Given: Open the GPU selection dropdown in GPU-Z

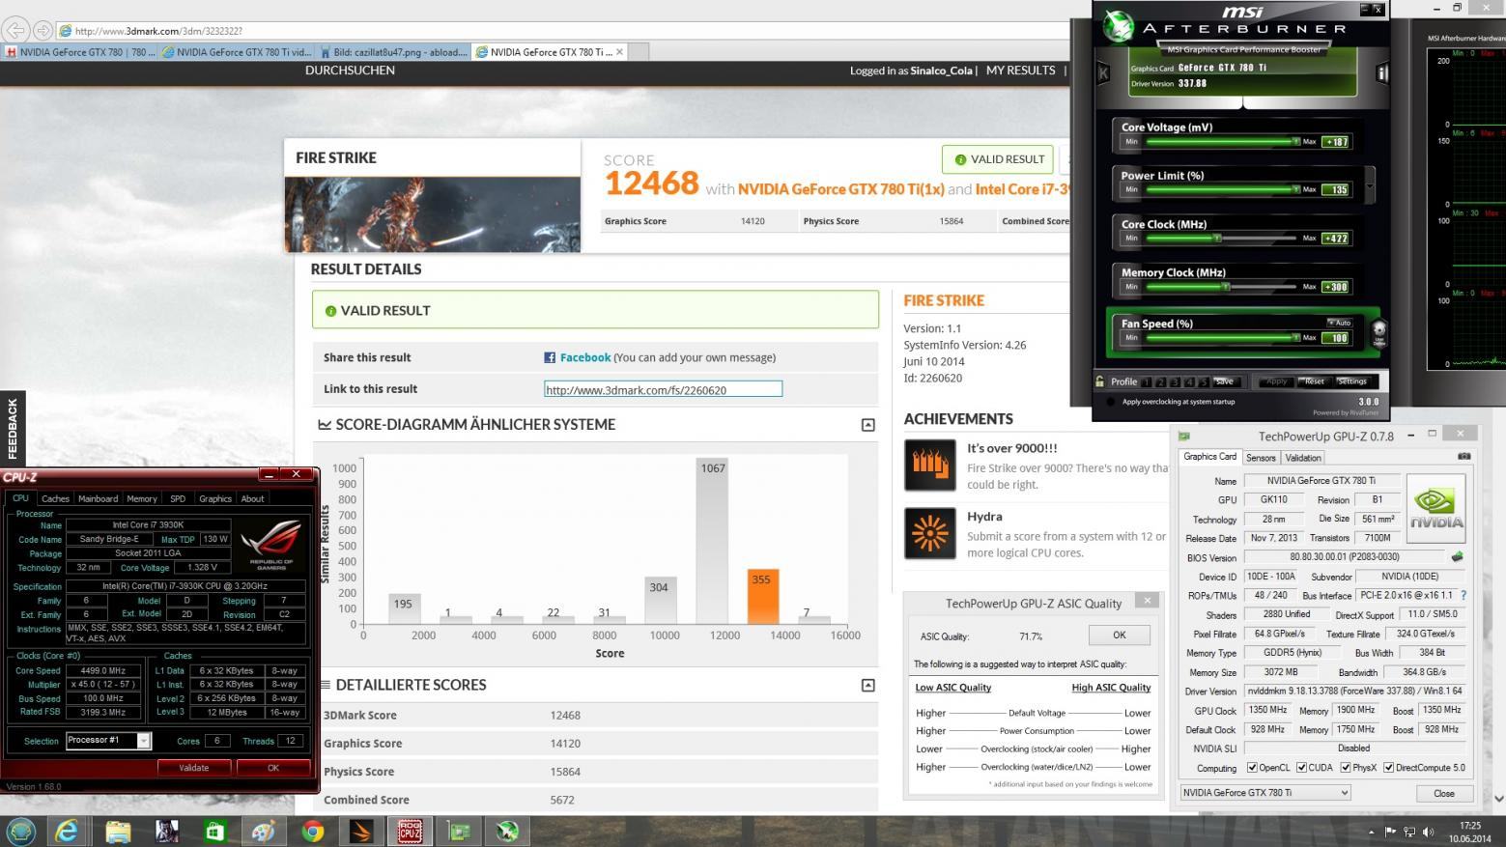Looking at the screenshot, I should coord(1265,793).
